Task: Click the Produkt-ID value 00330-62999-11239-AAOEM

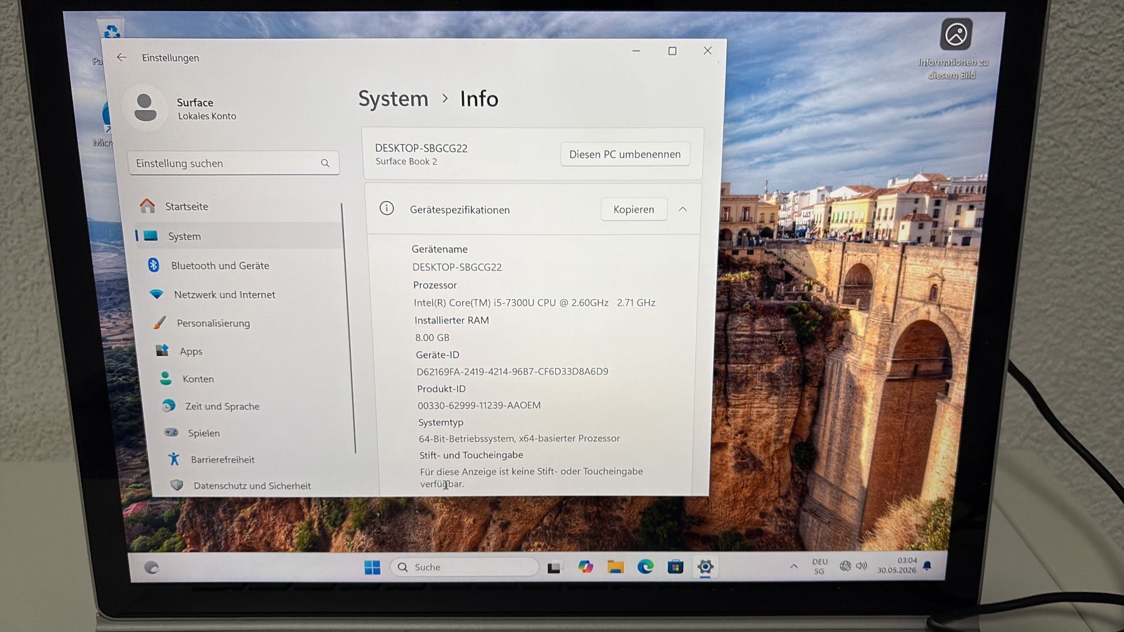Action: point(479,405)
